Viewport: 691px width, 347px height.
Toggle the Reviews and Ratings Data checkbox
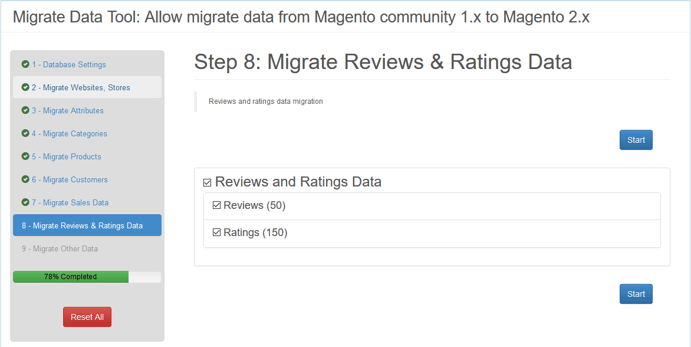[x=207, y=183]
